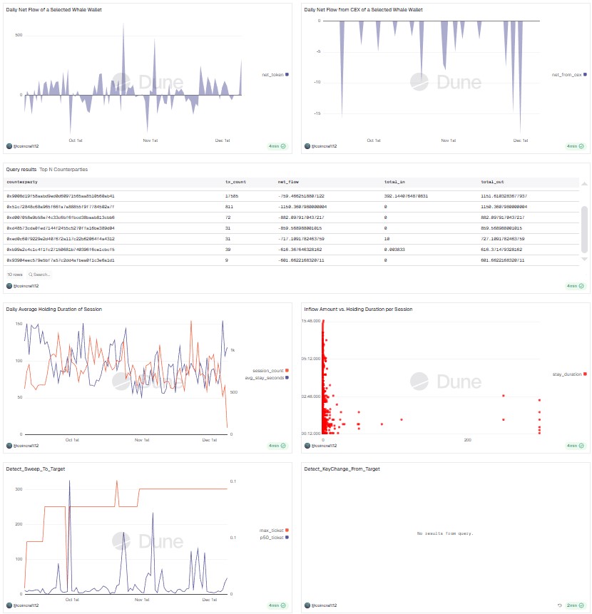Sort table by the total_out column header

point(493,182)
